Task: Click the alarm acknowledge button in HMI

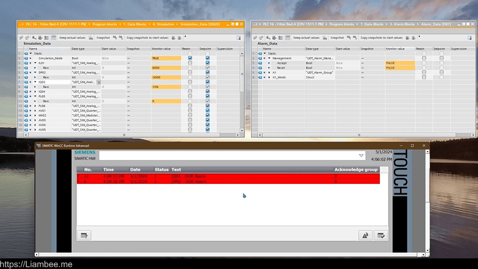Action: [x=365, y=235]
